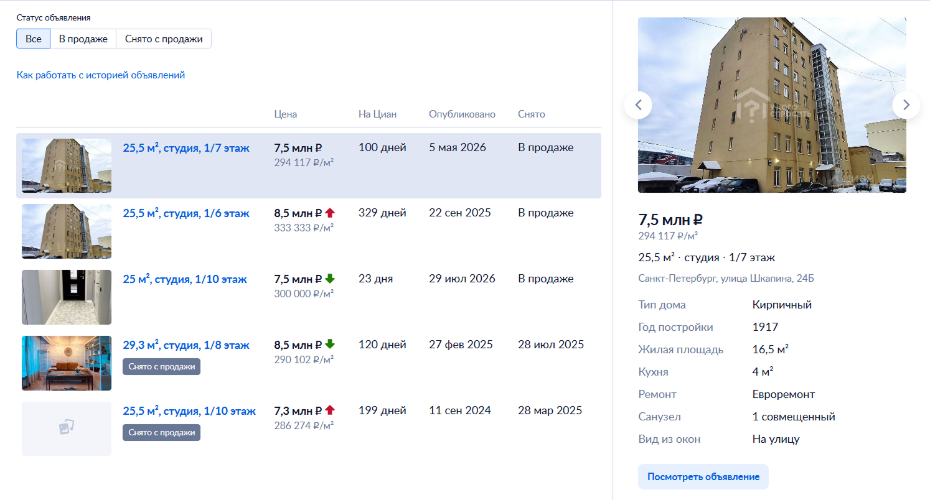Screen dimensions: 930x500
Task: Click the '5 мая 2026' publication date
Action: tap(458, 148)
